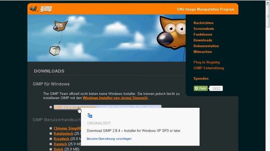Screen dimensions: 270x151
Task: Open the Katalanisch manual link
Action: [x=63, y=133]
